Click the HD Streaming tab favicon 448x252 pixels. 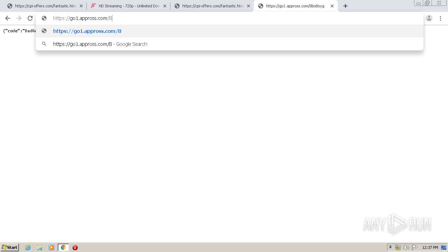coord(93,6)
